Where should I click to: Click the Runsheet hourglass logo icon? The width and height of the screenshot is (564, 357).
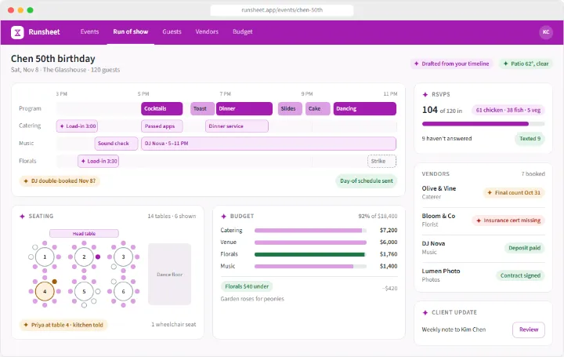17,32
